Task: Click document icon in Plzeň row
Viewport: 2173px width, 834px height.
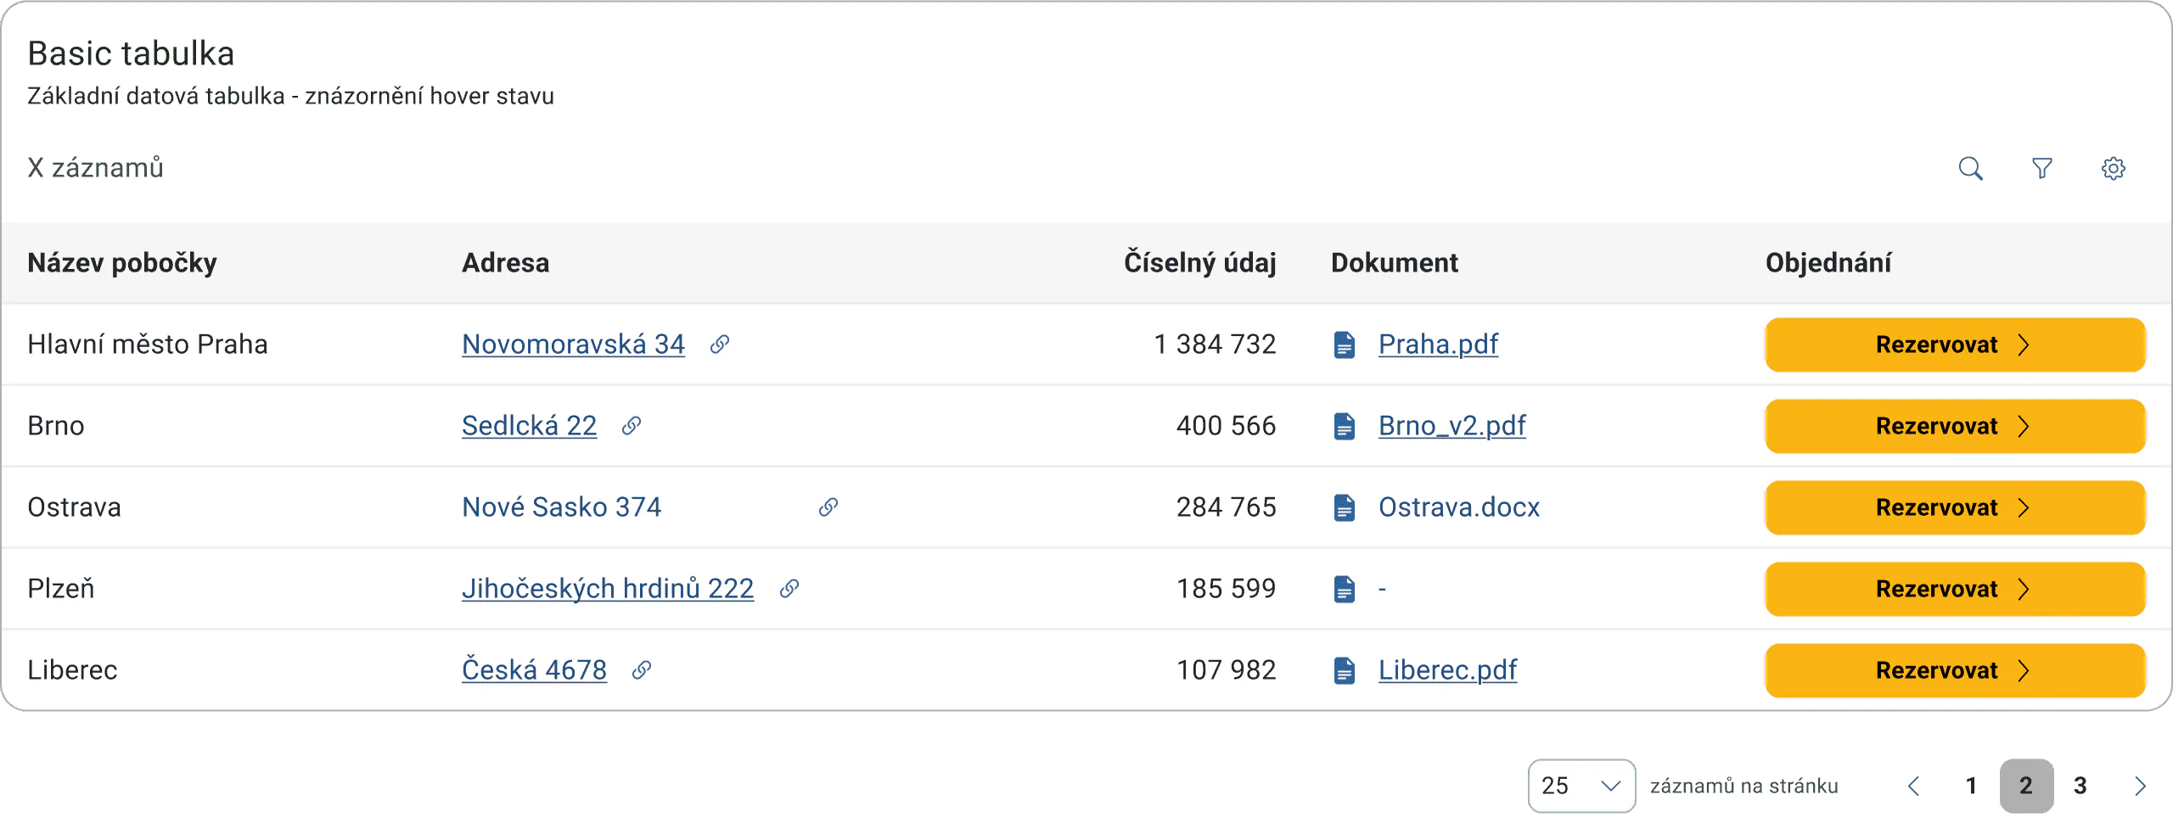Action: coord(1344,589)
